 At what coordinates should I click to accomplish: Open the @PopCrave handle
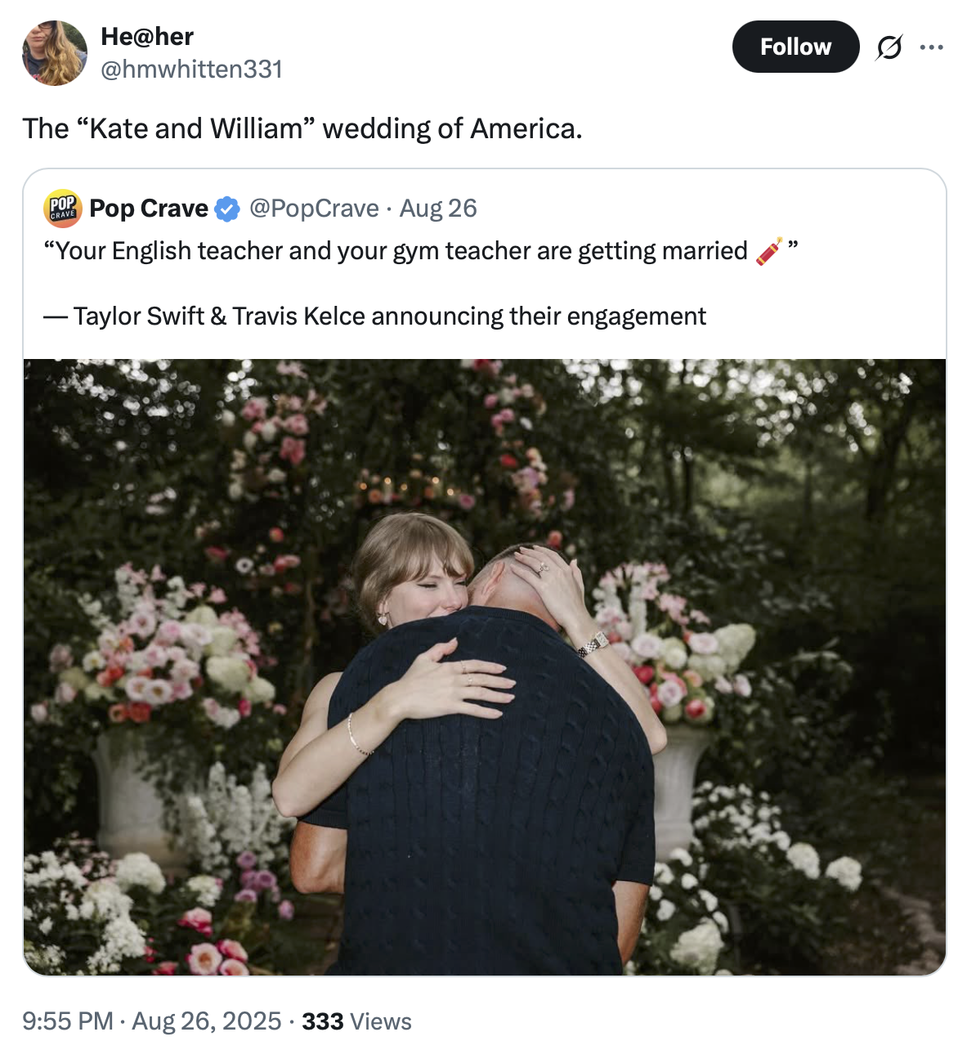[314, 209]
